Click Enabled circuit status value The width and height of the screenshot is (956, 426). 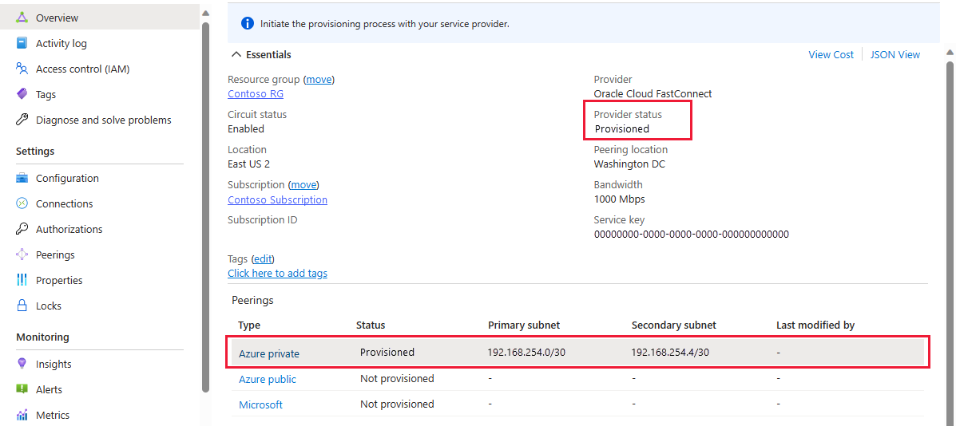[x=246, y=129]
